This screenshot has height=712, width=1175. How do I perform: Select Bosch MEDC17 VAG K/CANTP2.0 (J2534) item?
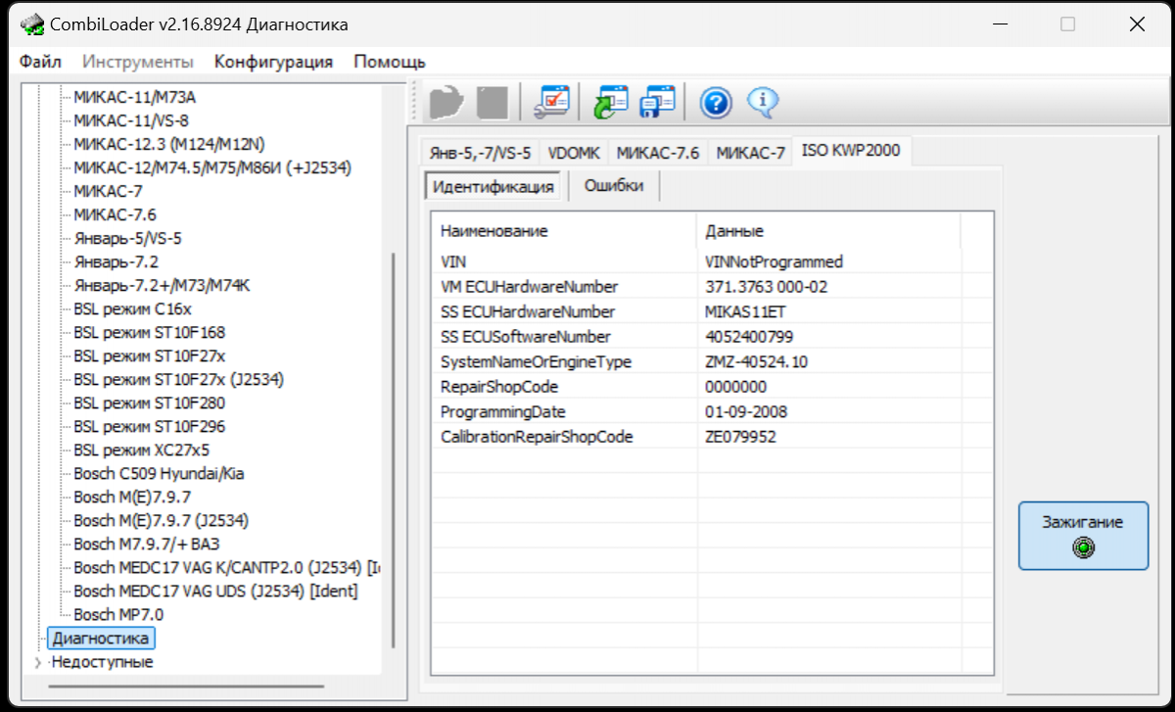pyautogui.click(x=226, y=567)
